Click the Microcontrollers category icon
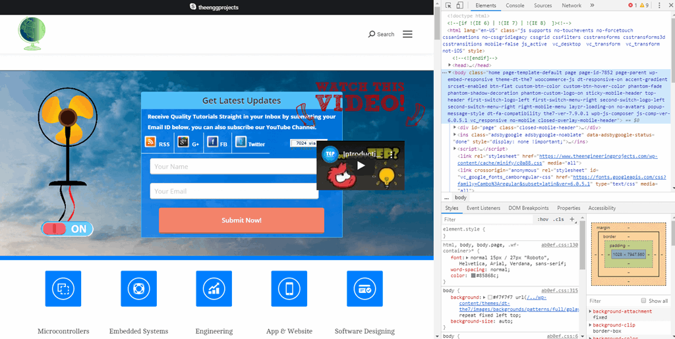675x339 pixels. (x=63, y=288)
